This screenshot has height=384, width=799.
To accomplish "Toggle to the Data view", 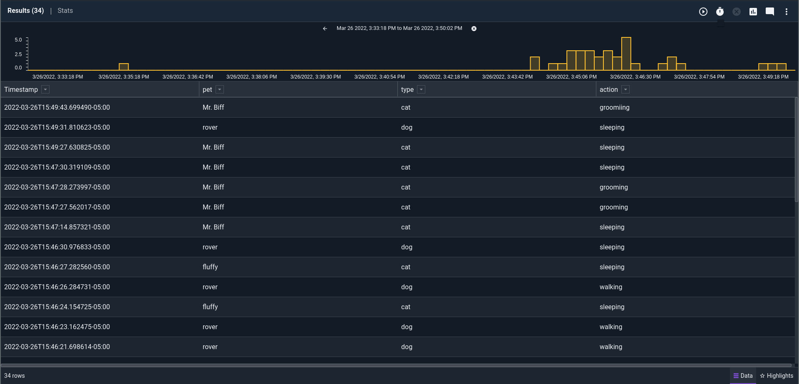I will (744, 376).
